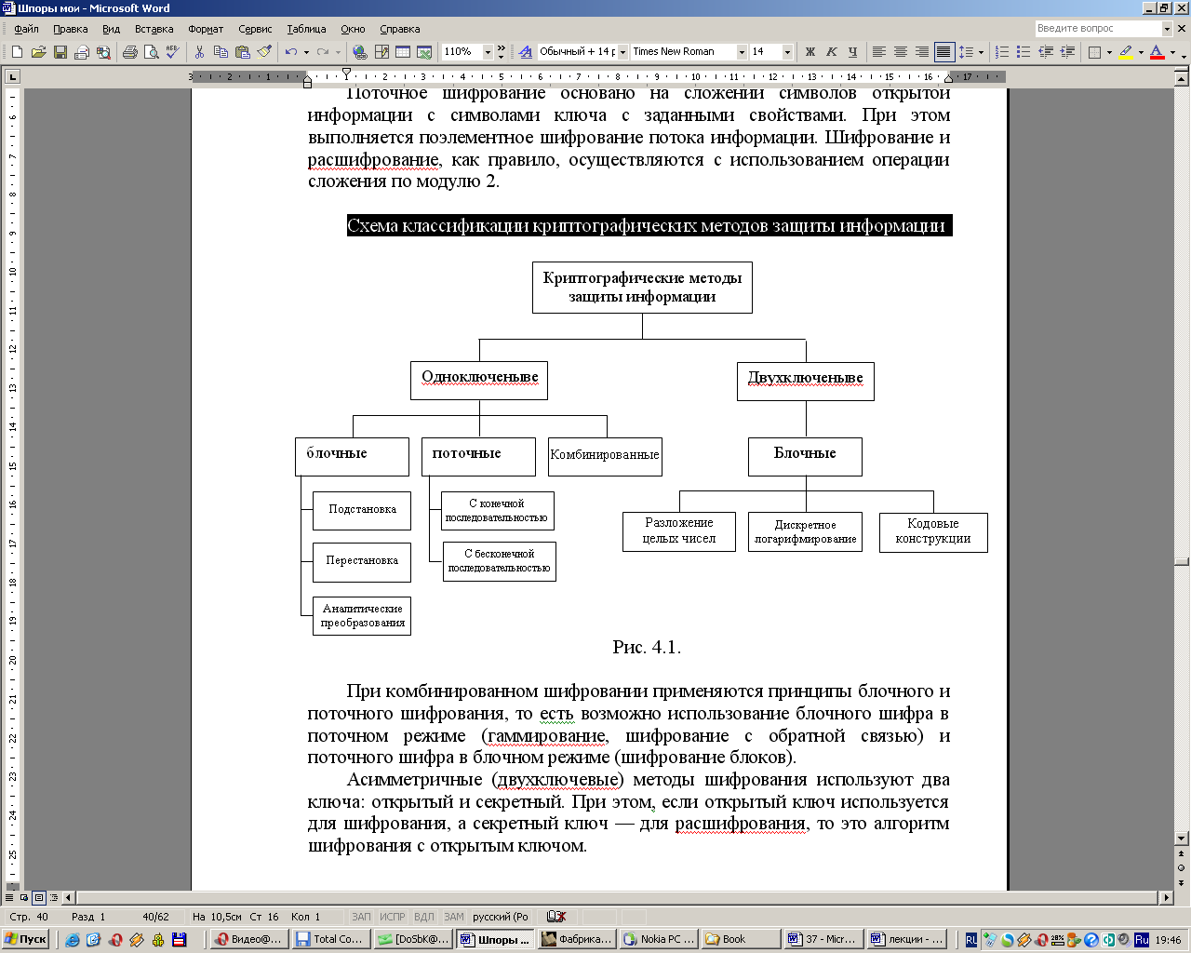Toggle italic (К) formatting
This screenshot has width=1191, height=953.
point(831,52)
